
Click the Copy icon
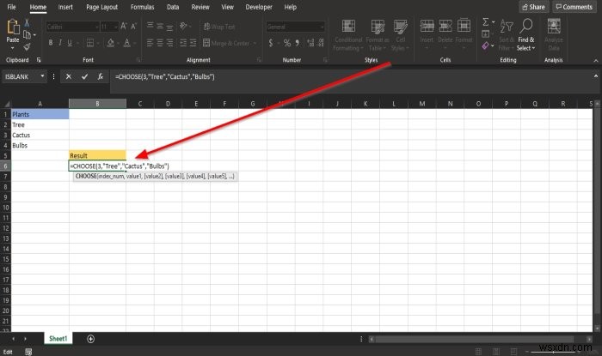point(27,35)
